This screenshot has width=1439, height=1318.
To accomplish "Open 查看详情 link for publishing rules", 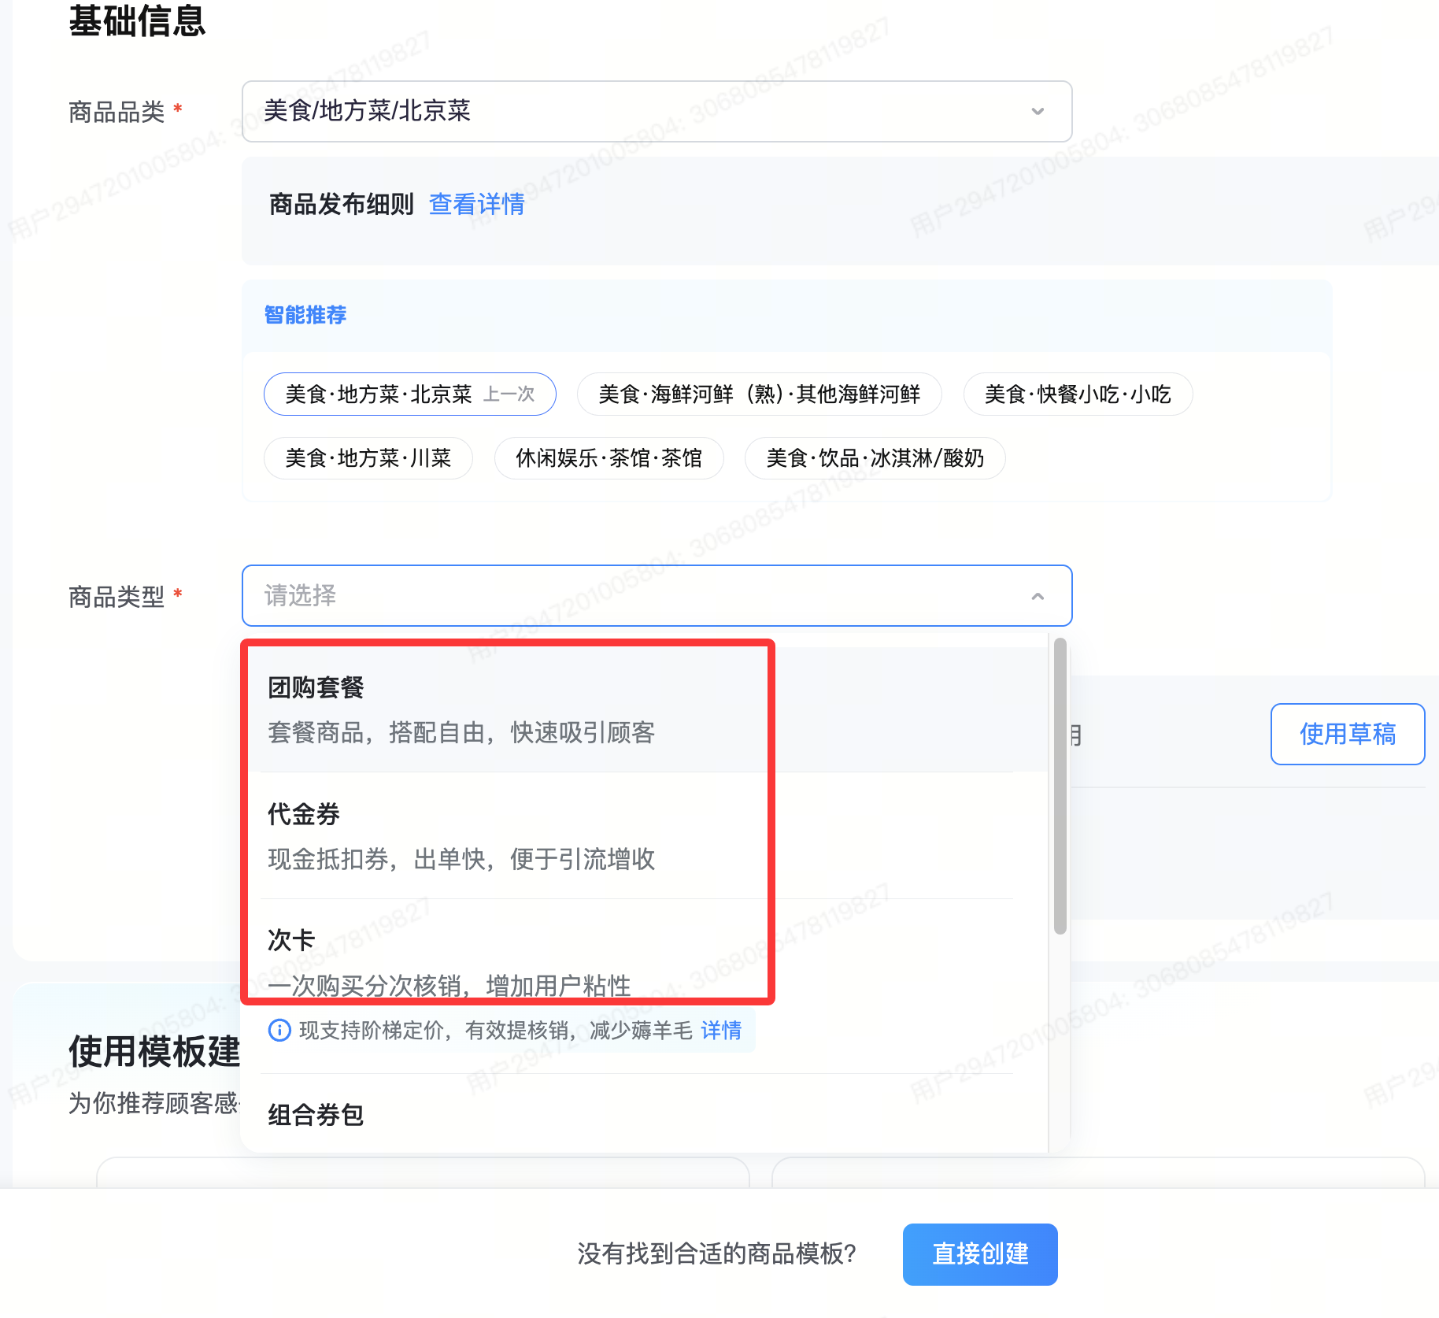I will coord(477,204).
